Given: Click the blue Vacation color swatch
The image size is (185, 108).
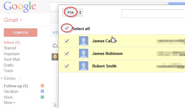Looking at the screenshot, I should coord(42,91).
